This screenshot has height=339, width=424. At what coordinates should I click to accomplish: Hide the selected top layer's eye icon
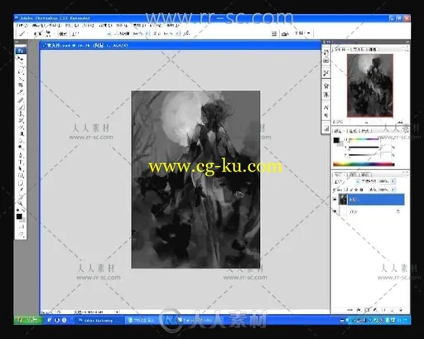tap(335, 199)
